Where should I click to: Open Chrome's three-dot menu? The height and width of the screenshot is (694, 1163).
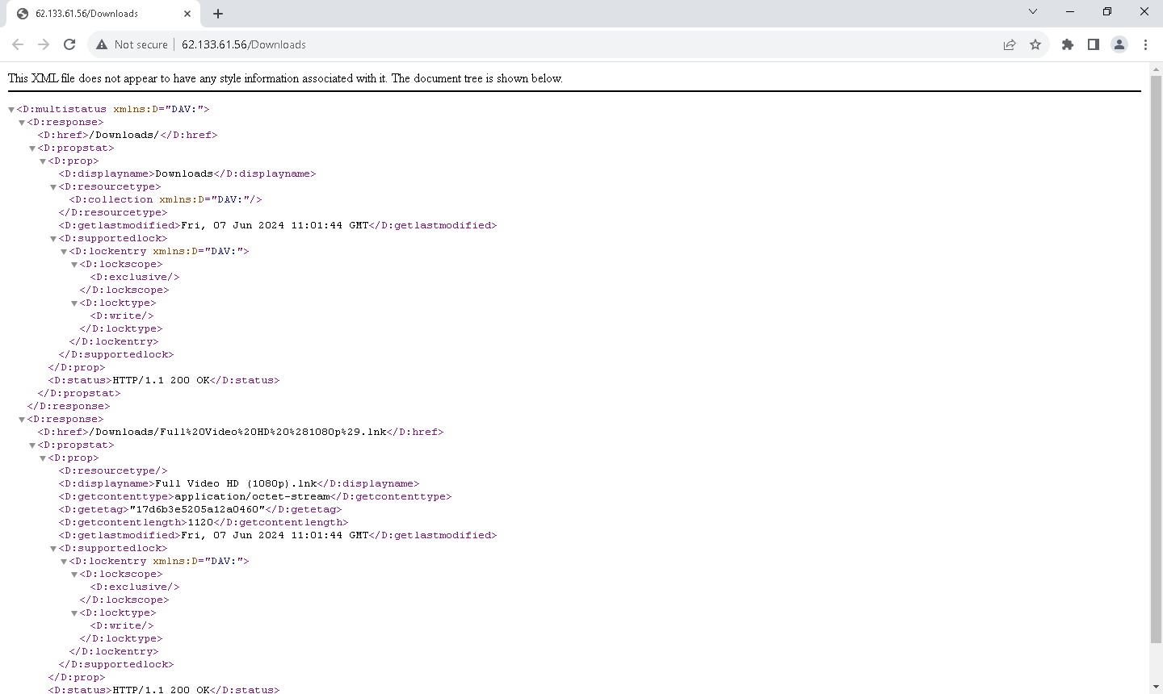(1145, 44)
